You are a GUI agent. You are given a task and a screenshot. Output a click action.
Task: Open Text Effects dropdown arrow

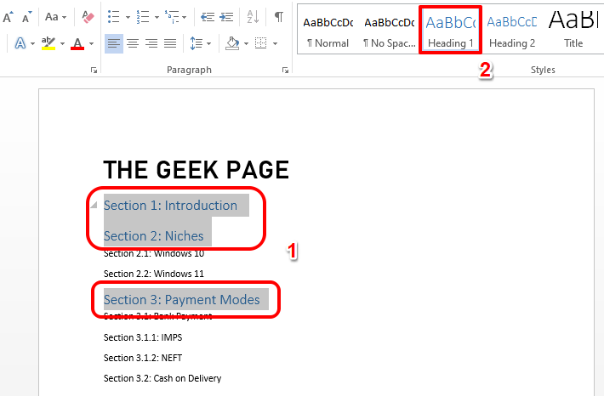(32, 44)
